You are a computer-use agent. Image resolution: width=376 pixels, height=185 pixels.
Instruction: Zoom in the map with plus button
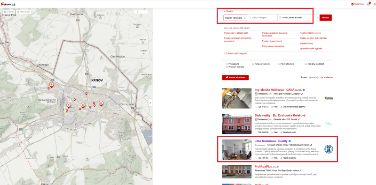[x=137, y=12]
